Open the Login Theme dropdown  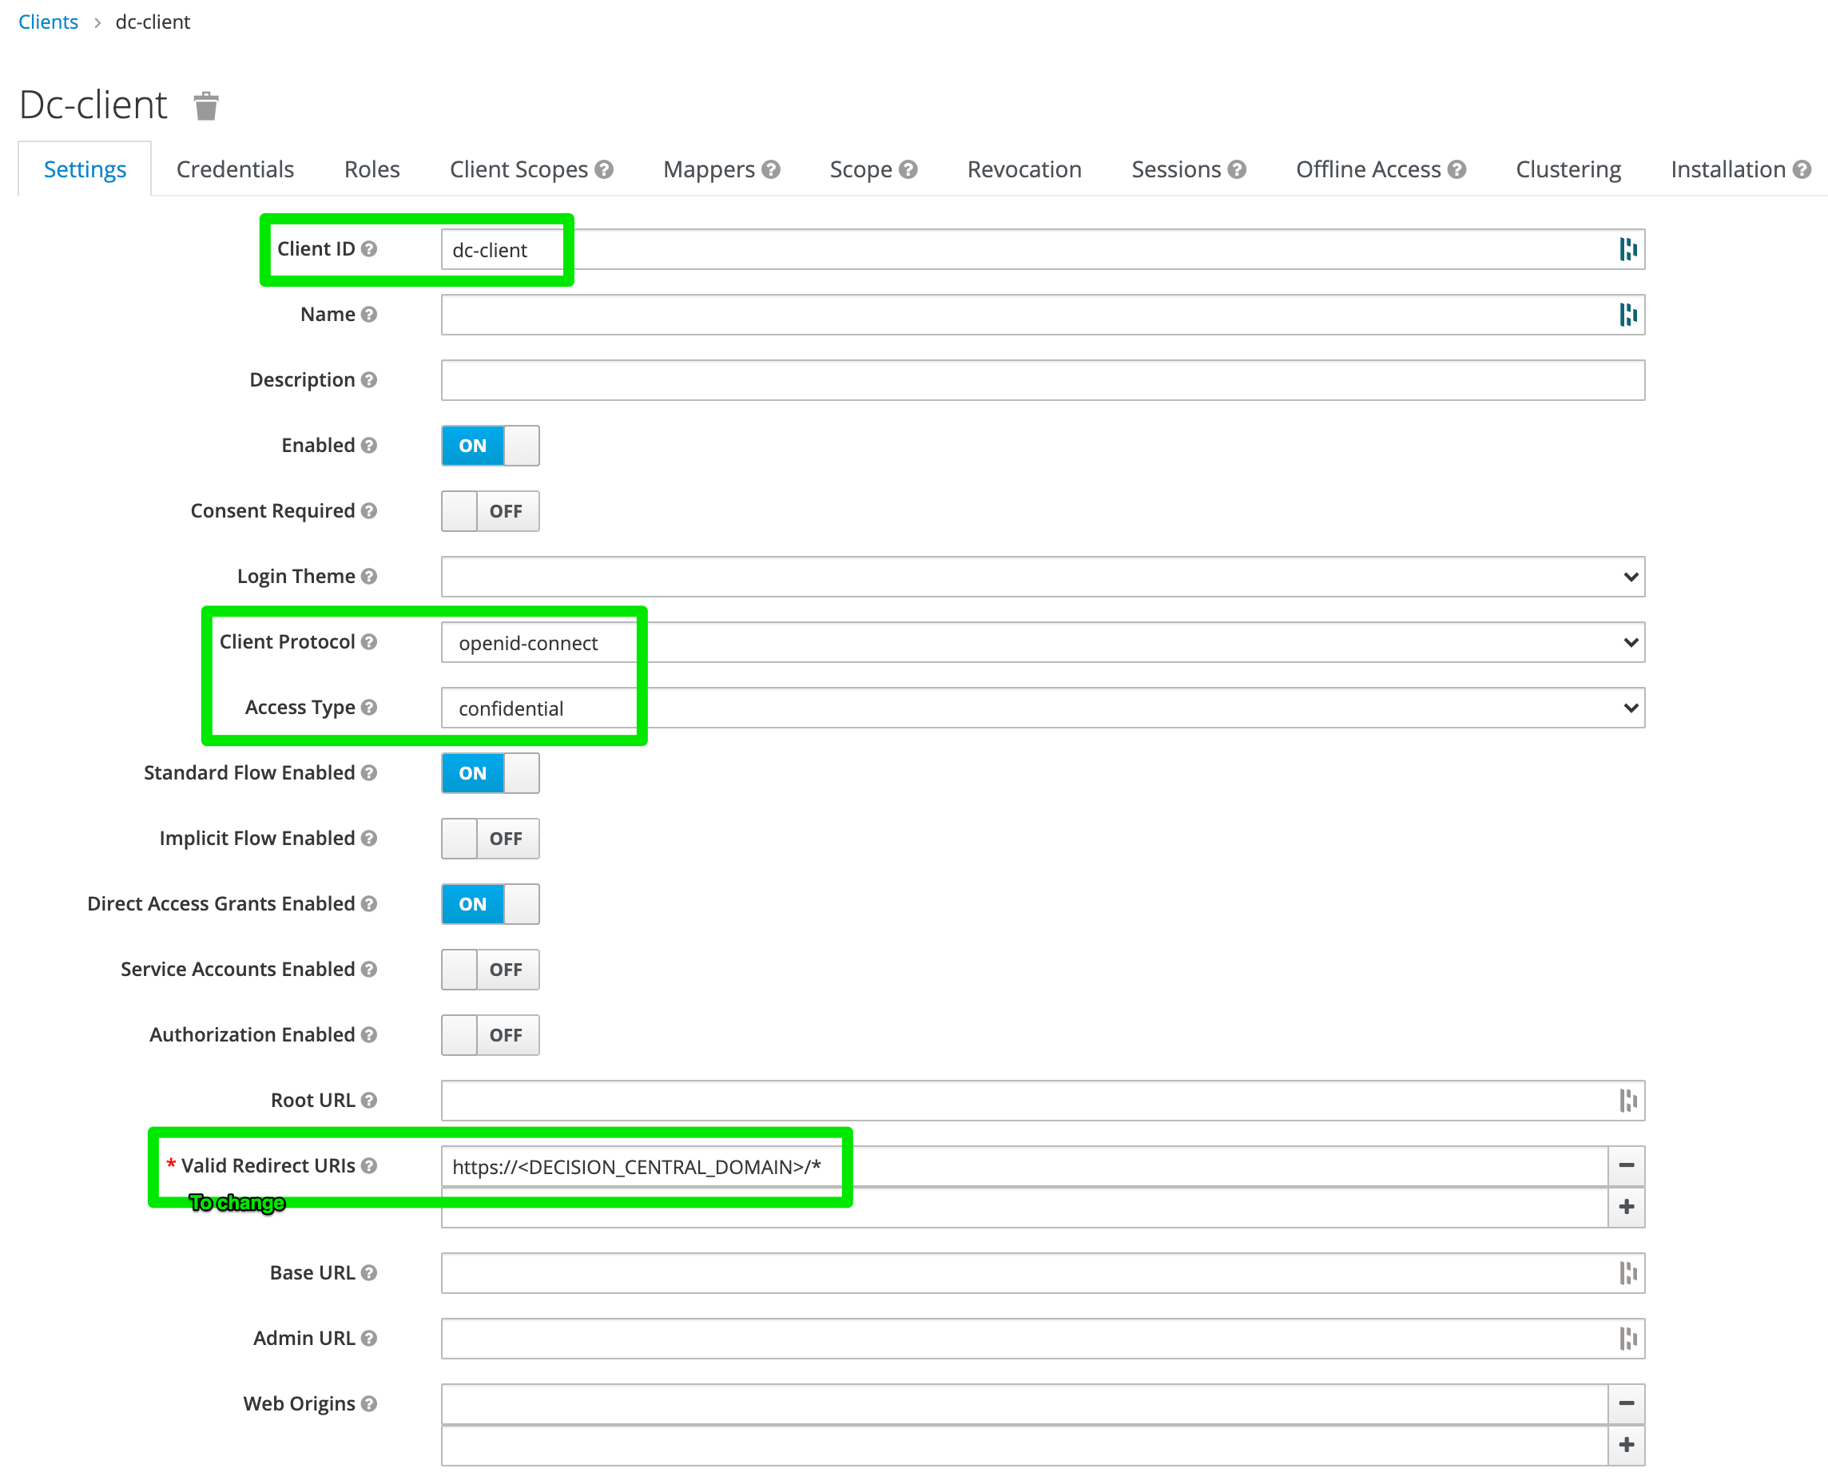point(1042,577)
